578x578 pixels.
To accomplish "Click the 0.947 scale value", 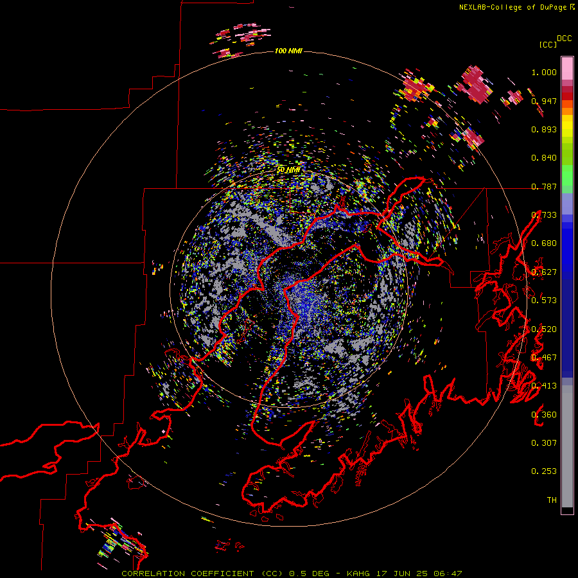I will (544, 101).
